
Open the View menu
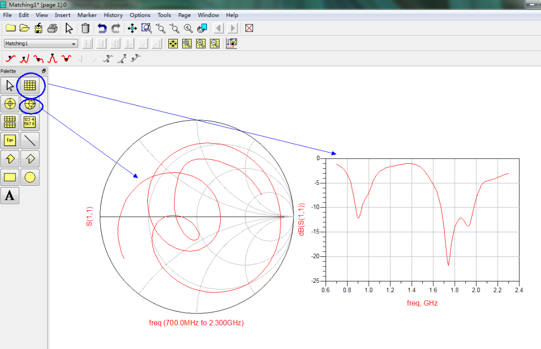(42, 15)
